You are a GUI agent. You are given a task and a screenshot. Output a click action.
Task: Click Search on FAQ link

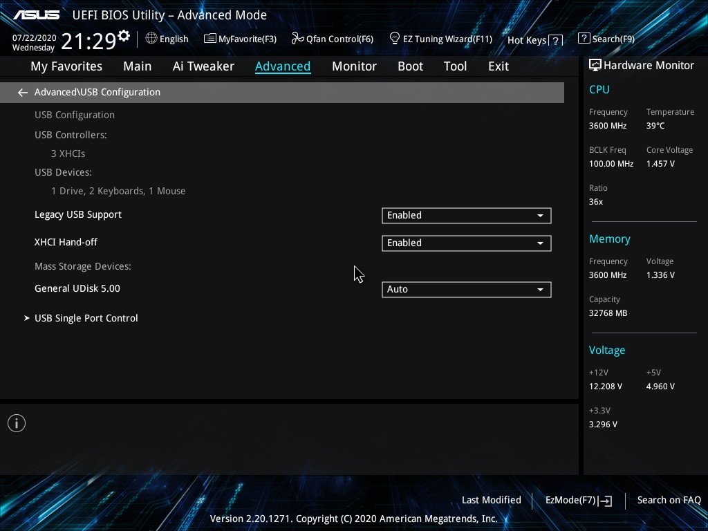pos(669,500)
